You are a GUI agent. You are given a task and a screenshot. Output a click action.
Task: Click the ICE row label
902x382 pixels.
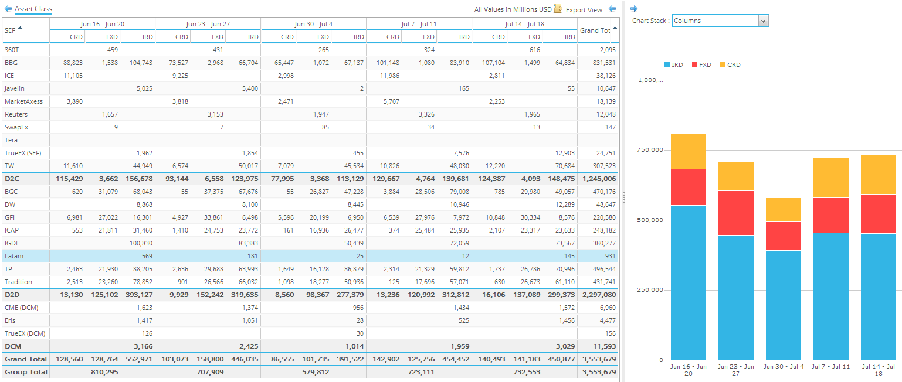[9, 76]
